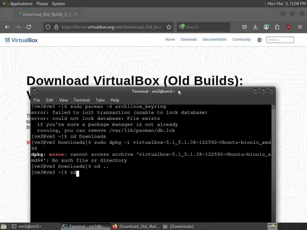Click the VirtualBox logo
307x230 pixels.
tap(21, 40)
